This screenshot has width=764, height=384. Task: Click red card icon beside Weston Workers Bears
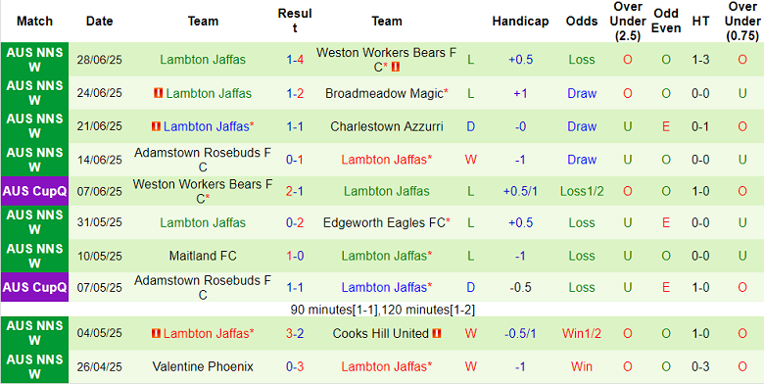pos(395,68)
